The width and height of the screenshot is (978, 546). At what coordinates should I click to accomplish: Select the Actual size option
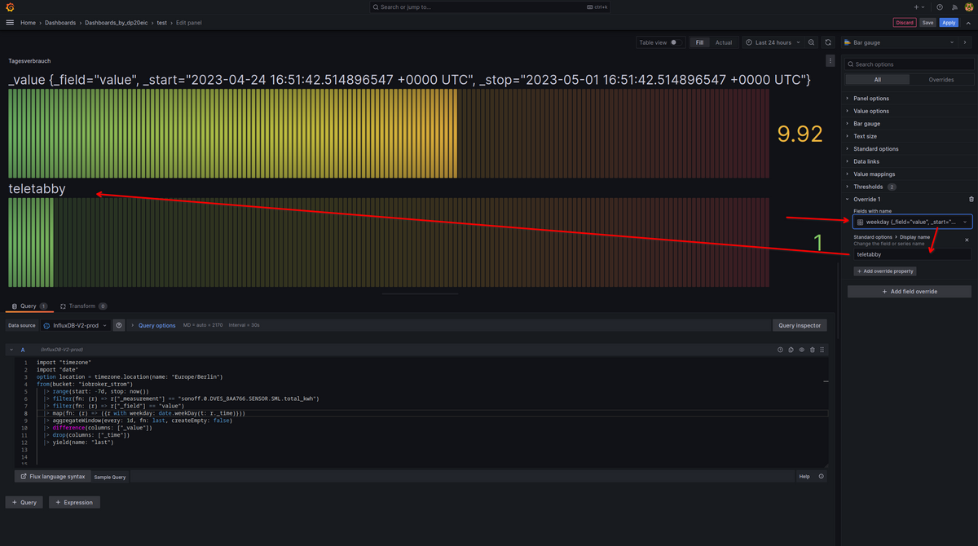point(724,42)
